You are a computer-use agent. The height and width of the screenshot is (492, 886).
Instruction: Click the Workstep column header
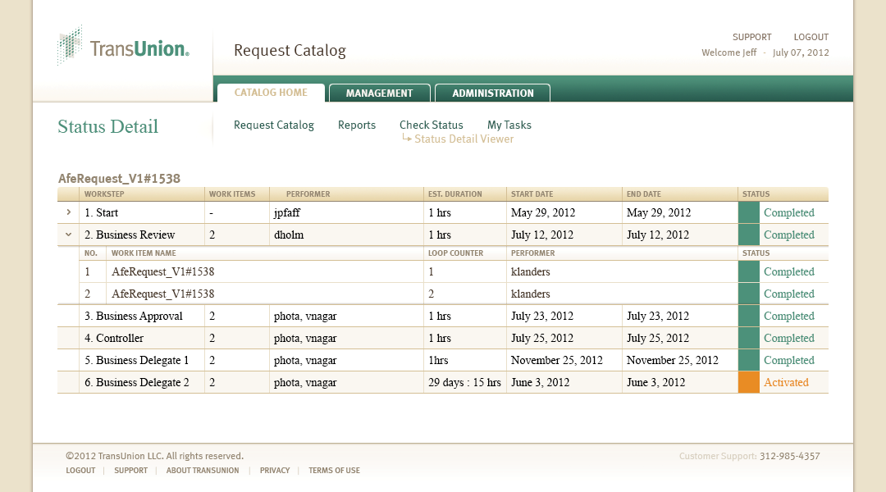[104, 194]
